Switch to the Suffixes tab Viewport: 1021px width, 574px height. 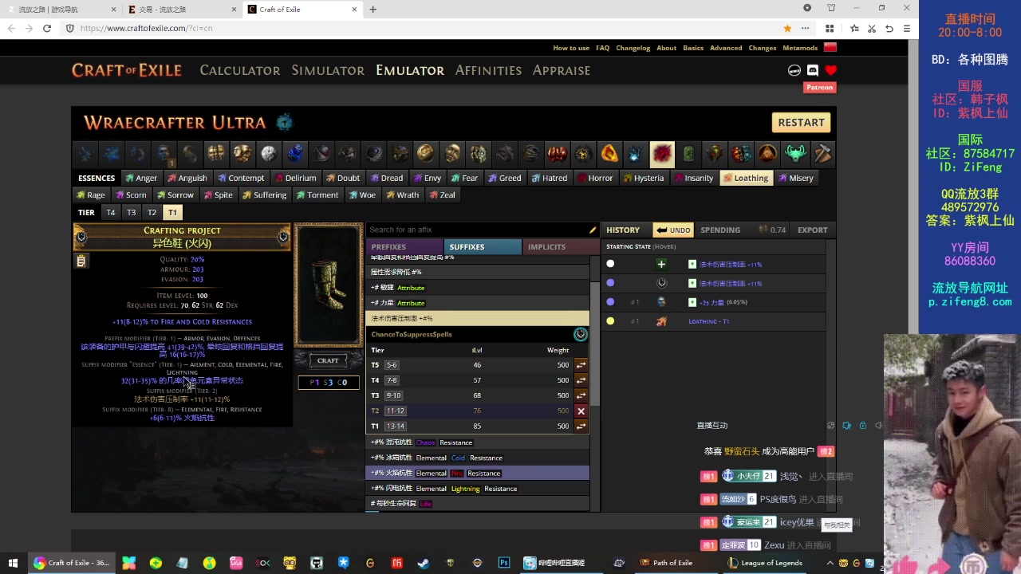click(x=482, y=247)
